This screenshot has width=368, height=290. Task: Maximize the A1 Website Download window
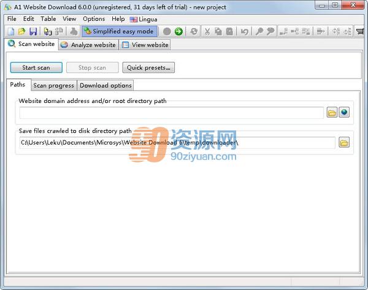coord(335,5)
